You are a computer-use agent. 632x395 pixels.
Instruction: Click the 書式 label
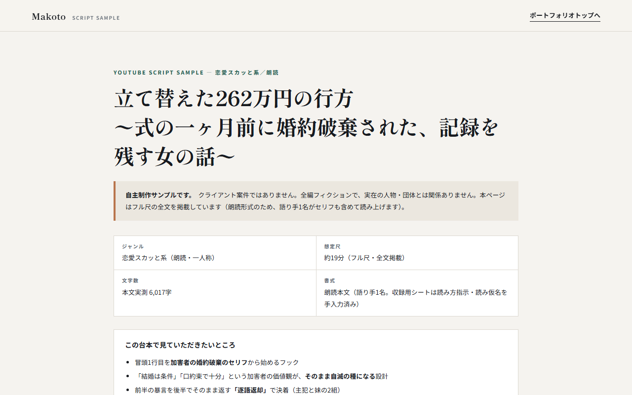click(329, 280)
